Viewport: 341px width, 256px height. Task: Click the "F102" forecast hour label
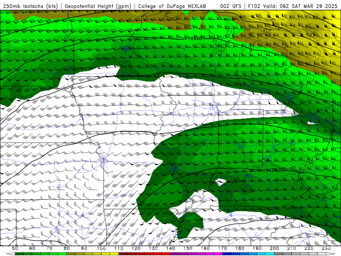point(254,6)
